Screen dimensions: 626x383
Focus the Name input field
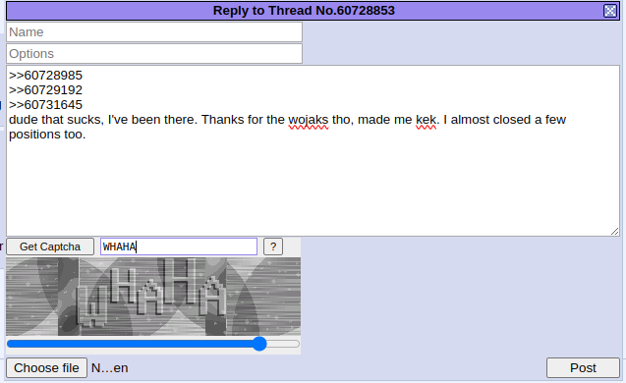click(154, 31)
